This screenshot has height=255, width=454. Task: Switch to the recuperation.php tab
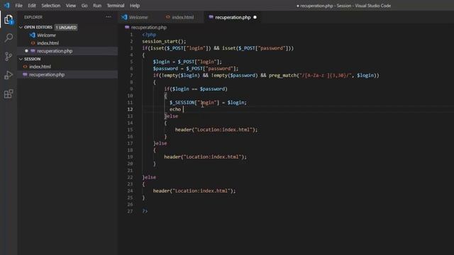pyautogui.click(x=233, y=17)
